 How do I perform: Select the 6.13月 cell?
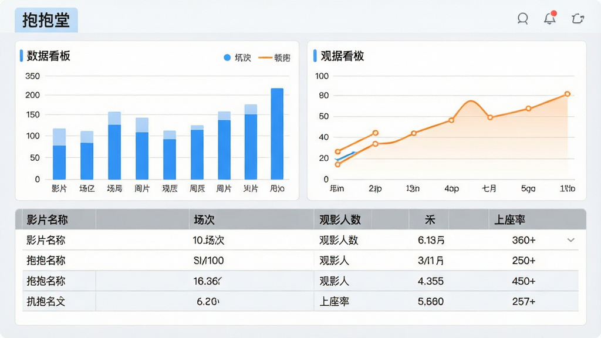[431, 240]
